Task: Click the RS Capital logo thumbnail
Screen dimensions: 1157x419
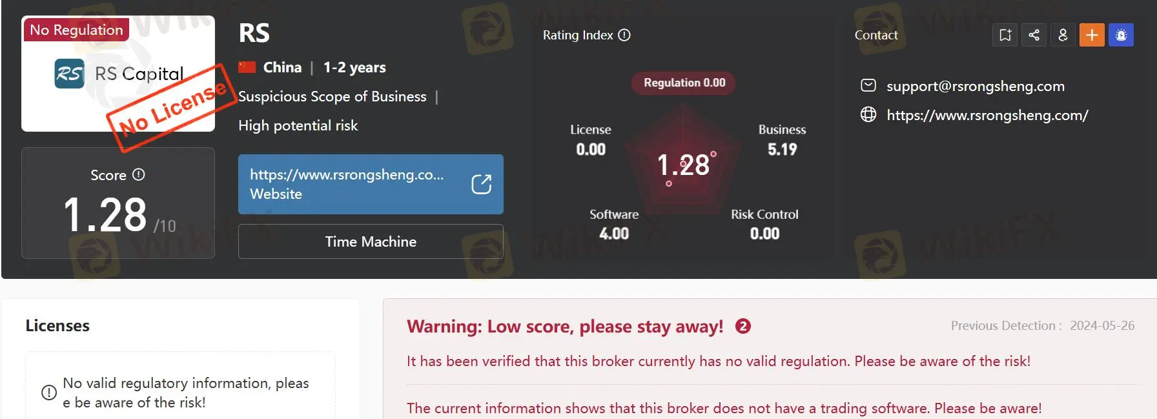Action: [118, 74]
